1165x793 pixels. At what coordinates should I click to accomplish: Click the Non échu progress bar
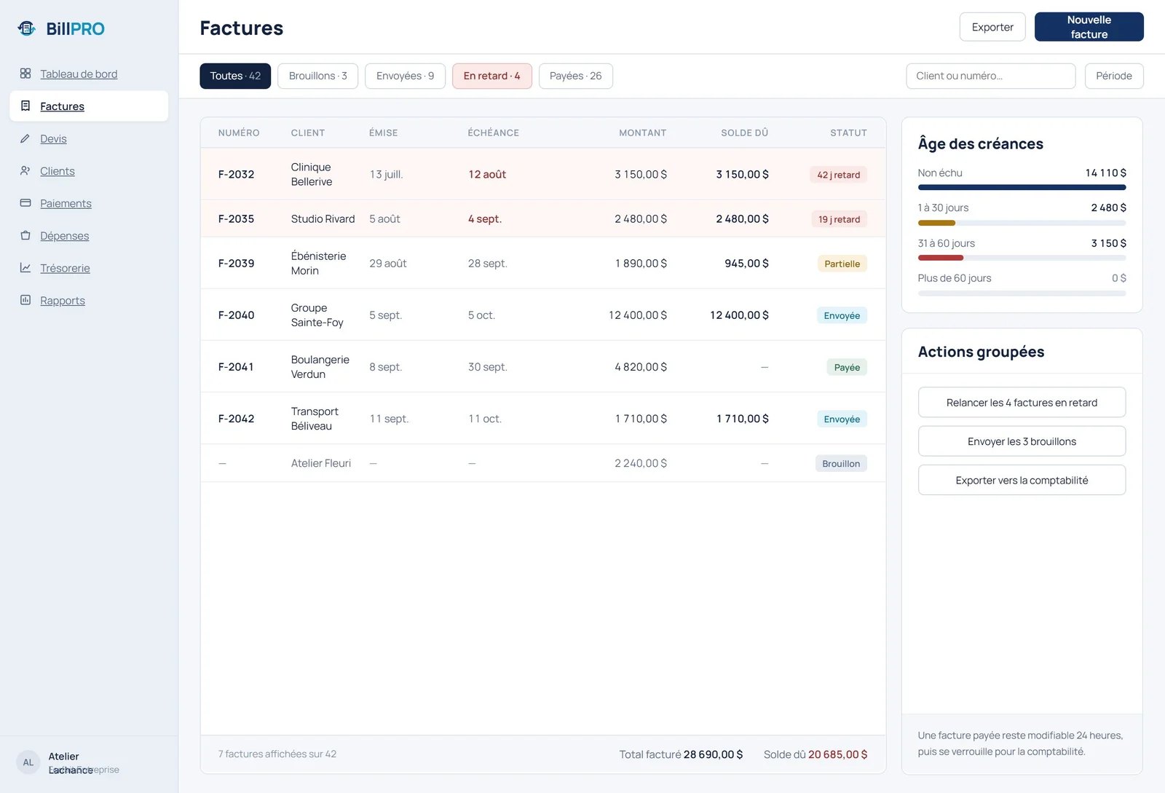click(x=1022, y=187)
